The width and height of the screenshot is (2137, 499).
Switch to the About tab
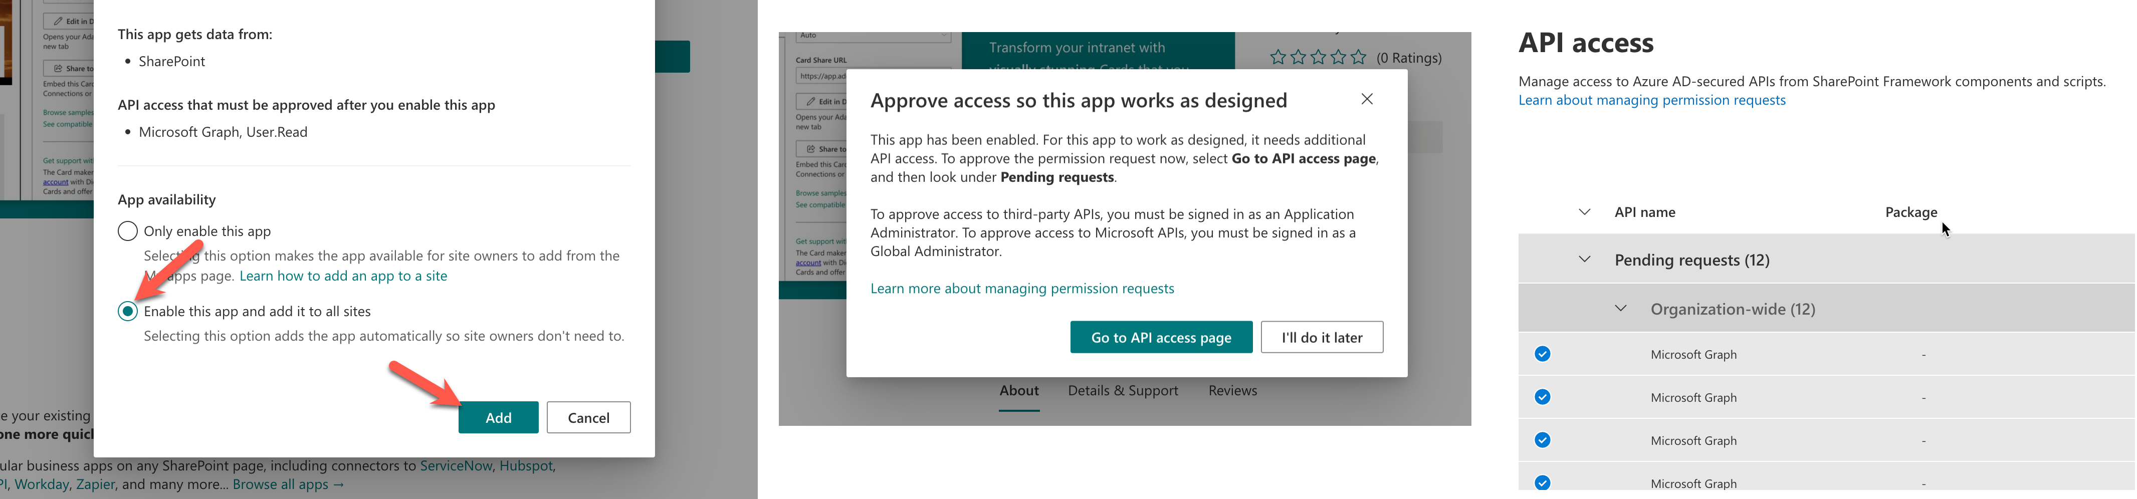click(1019, 390)
